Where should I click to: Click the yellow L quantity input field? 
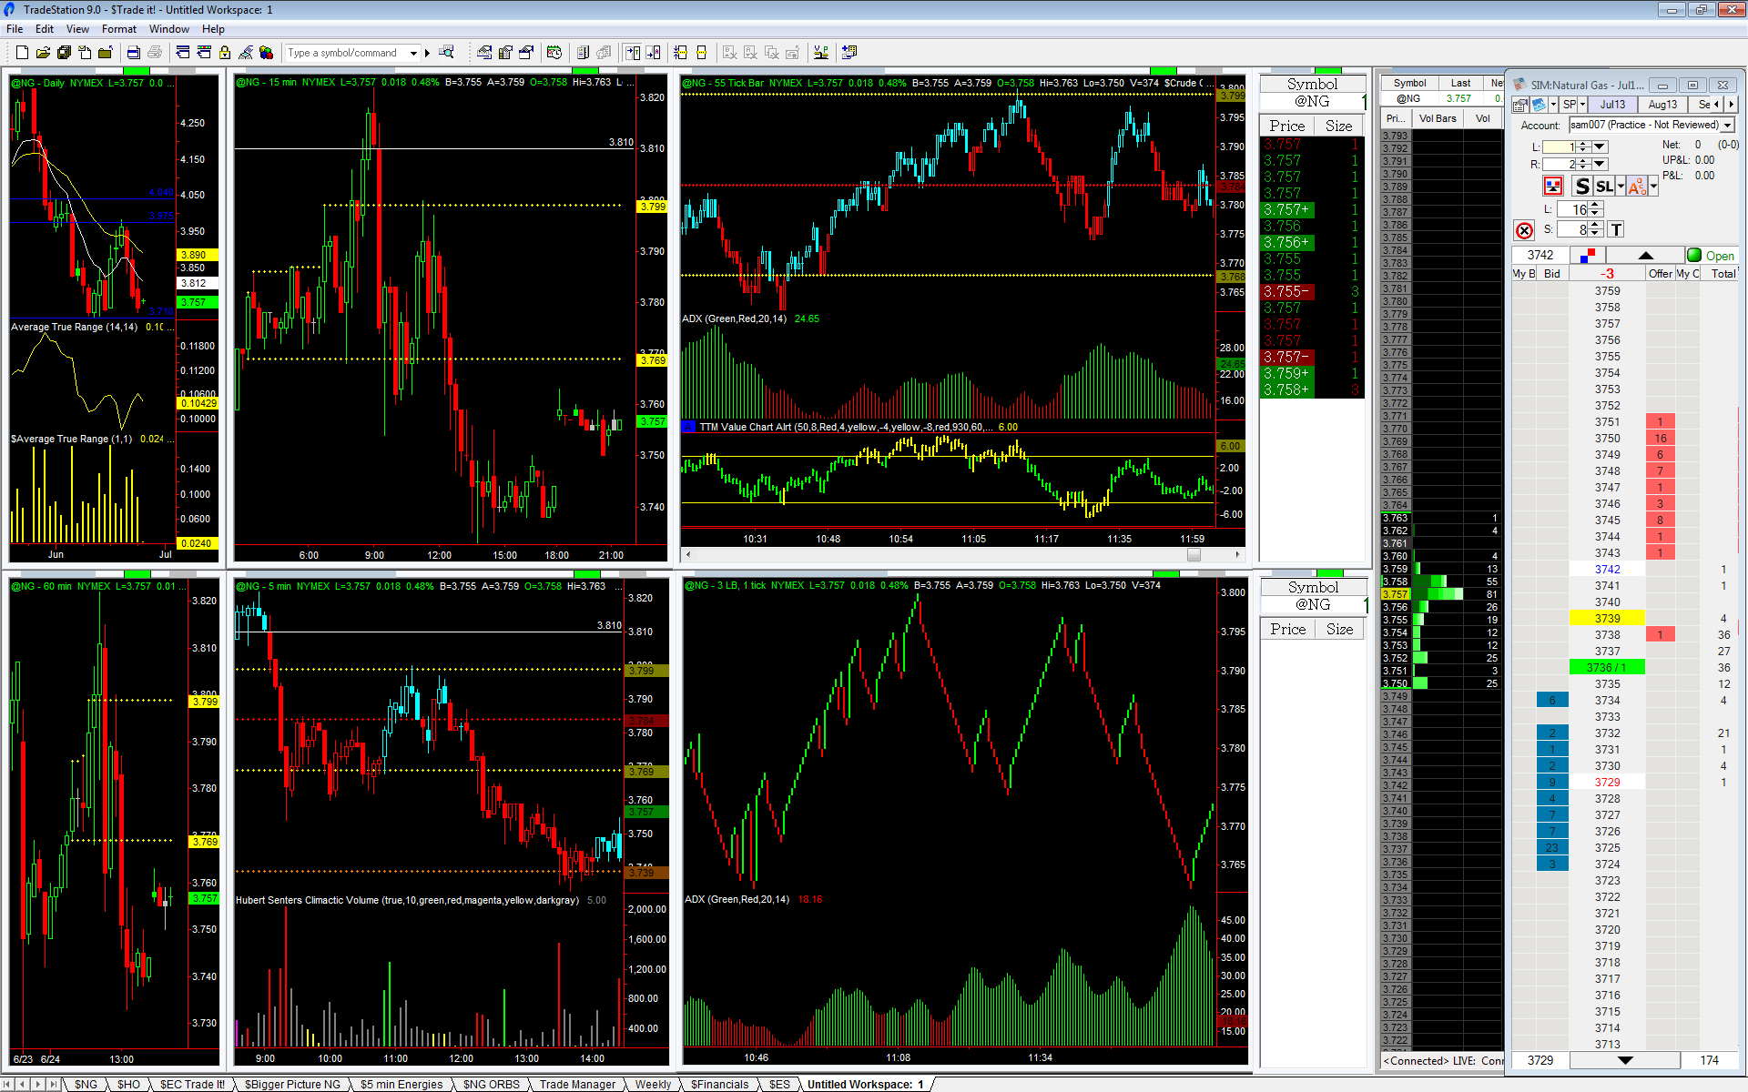1559,147
